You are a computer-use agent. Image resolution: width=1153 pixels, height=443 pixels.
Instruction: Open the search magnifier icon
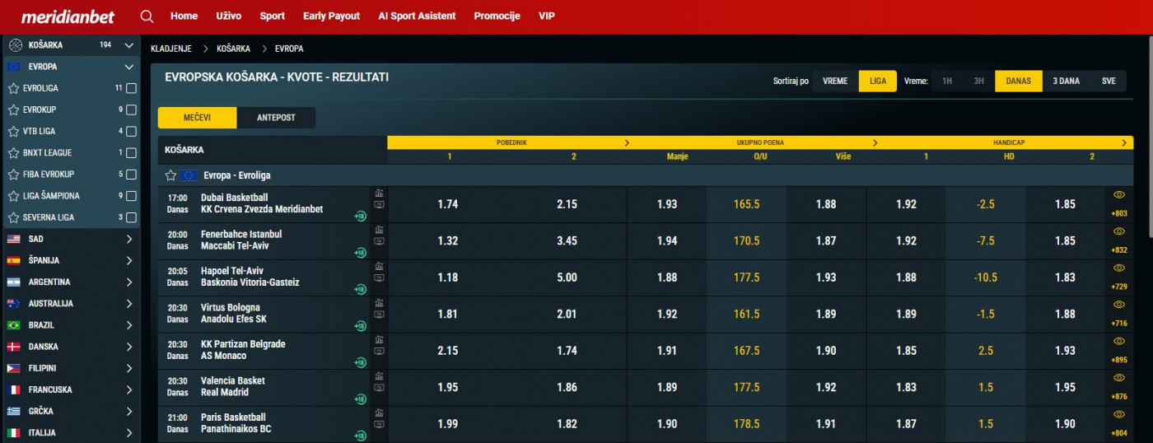[x=147, y=16]
